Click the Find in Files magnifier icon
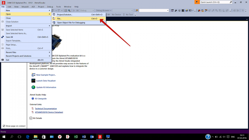The width and height of the screenshot is (249, 140). click(69, 11)
